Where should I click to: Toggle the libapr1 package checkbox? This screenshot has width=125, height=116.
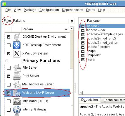click(83, 51)
